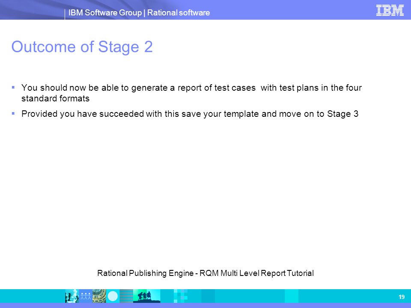Click the footer text 'Rational Publishing Engine - RQM Multi Level Report Tutorial'
This screenshot has width=411, height=308.
click(x=205, y=273)
